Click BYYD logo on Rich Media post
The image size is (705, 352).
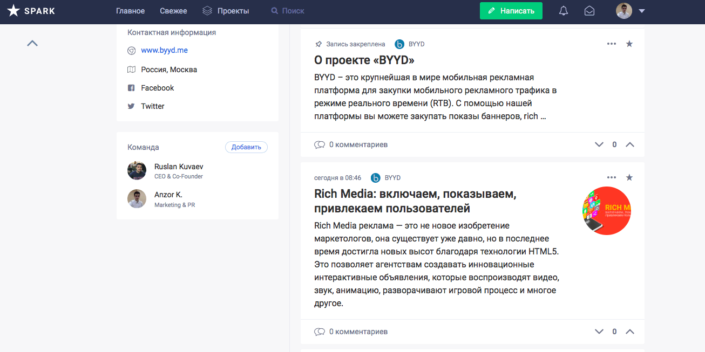[376, 178]
